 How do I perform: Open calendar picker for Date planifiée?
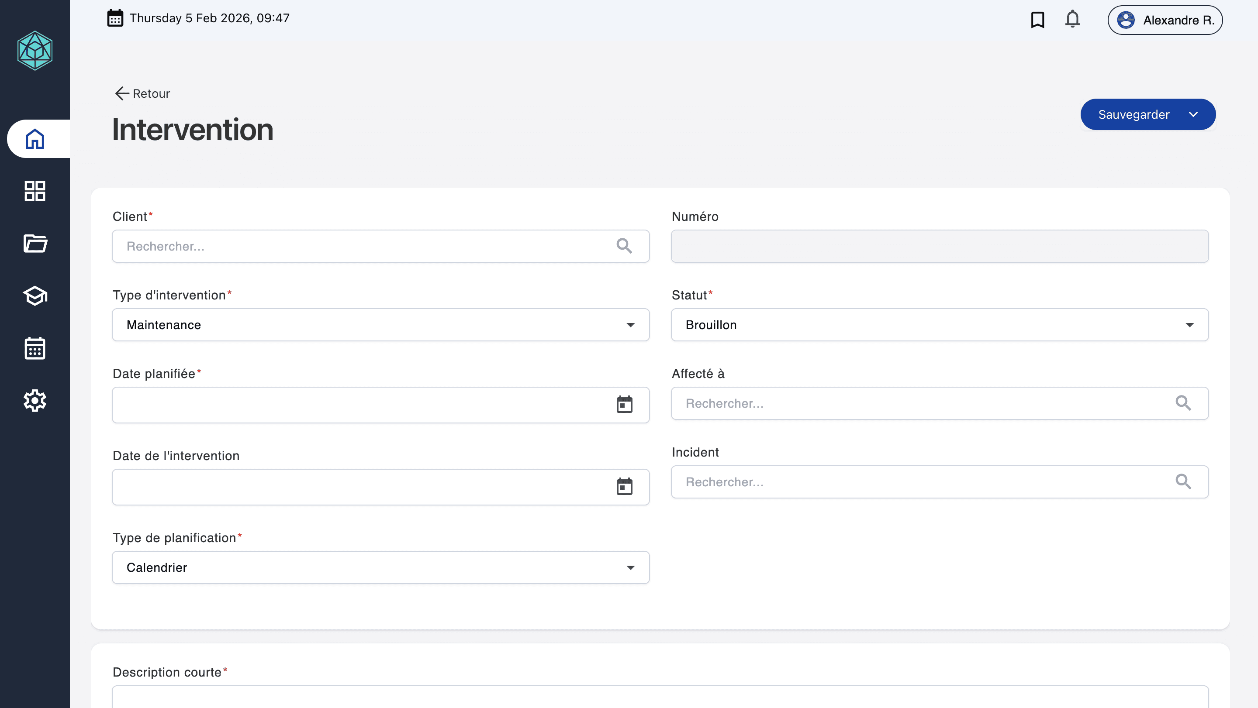[624, 405]
